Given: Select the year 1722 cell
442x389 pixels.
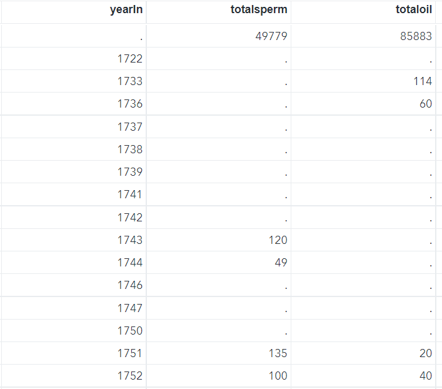Looking at the screenshot, I should (130, 59).
